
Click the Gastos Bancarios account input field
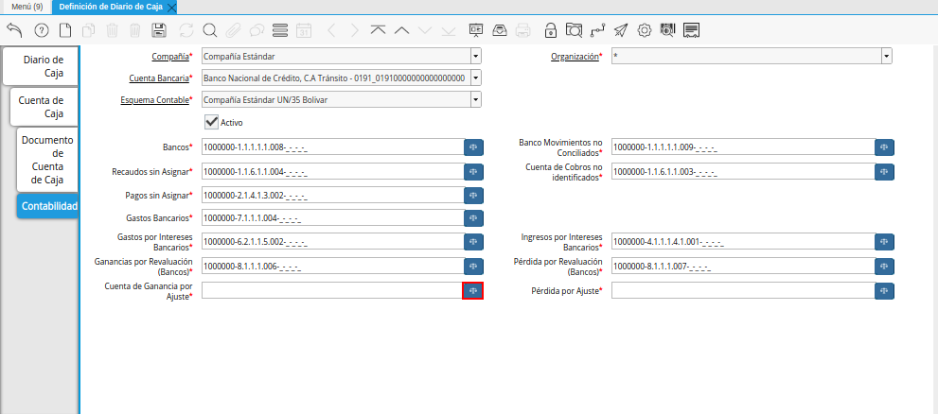point(332,218)
